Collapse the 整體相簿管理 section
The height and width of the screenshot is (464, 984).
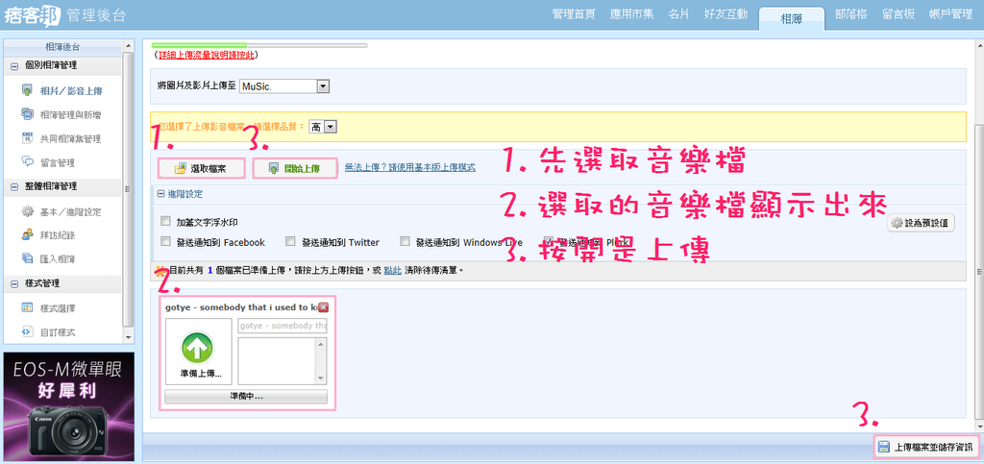14,187
